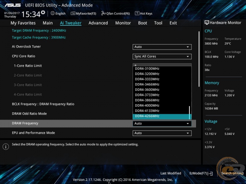Image resolution: width=246 pixels, height=184 pixels.
Task: Select the 3-Core Ratio Limit row
Action: pyautogui.click(x=28, y=85)
